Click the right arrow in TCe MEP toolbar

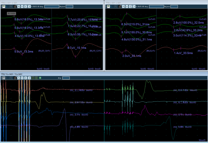[x=29, y=78]
